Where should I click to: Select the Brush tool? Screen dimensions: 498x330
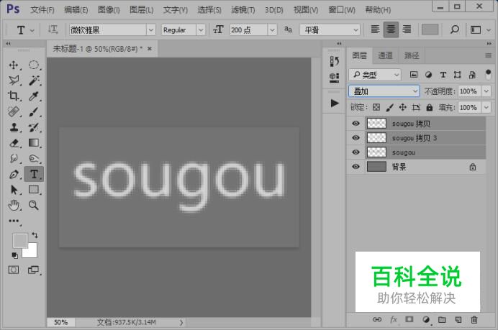point(34,111)
